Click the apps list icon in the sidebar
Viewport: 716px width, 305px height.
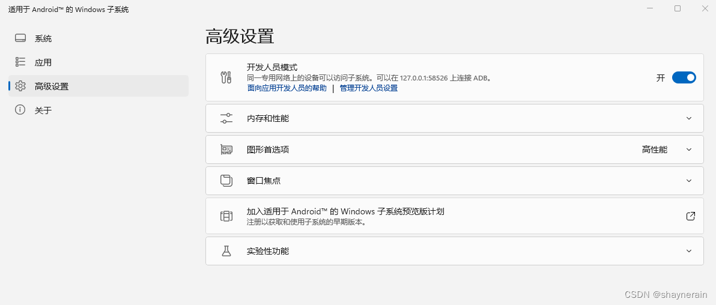[20, 62]
